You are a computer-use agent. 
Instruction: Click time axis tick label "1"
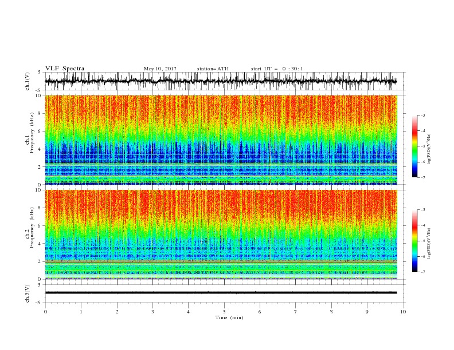click(x=81, y=312)
